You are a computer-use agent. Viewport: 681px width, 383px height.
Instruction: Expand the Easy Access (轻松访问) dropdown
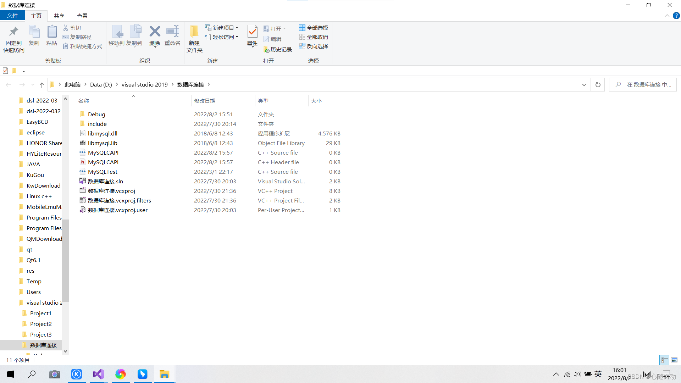click(237, 37)
